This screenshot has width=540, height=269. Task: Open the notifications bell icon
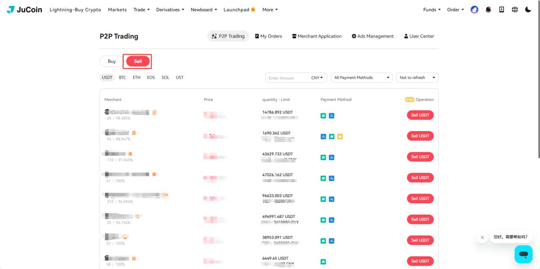click(x=488, y=9)
